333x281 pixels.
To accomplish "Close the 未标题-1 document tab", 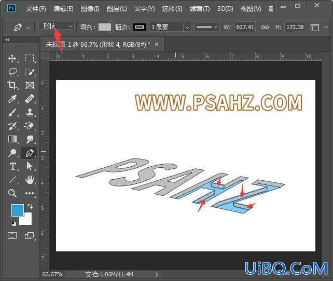I will [x=157, y=44].
